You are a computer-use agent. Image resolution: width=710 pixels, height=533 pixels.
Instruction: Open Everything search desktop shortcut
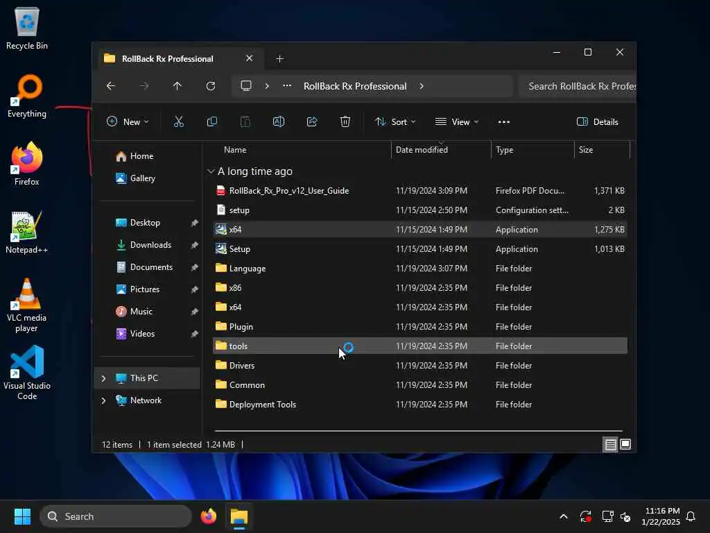27,96
